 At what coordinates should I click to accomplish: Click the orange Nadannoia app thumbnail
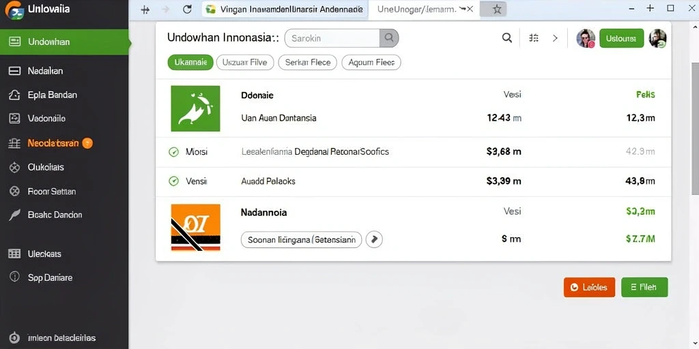(x=195, y=227)
